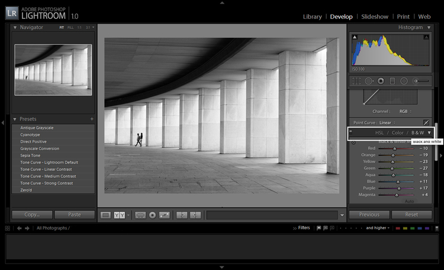Toggle the shadow clipping indicator in the histogram
Image resolution: width=444 pixels, height=270 pixels.
click(x=355, y=37)
